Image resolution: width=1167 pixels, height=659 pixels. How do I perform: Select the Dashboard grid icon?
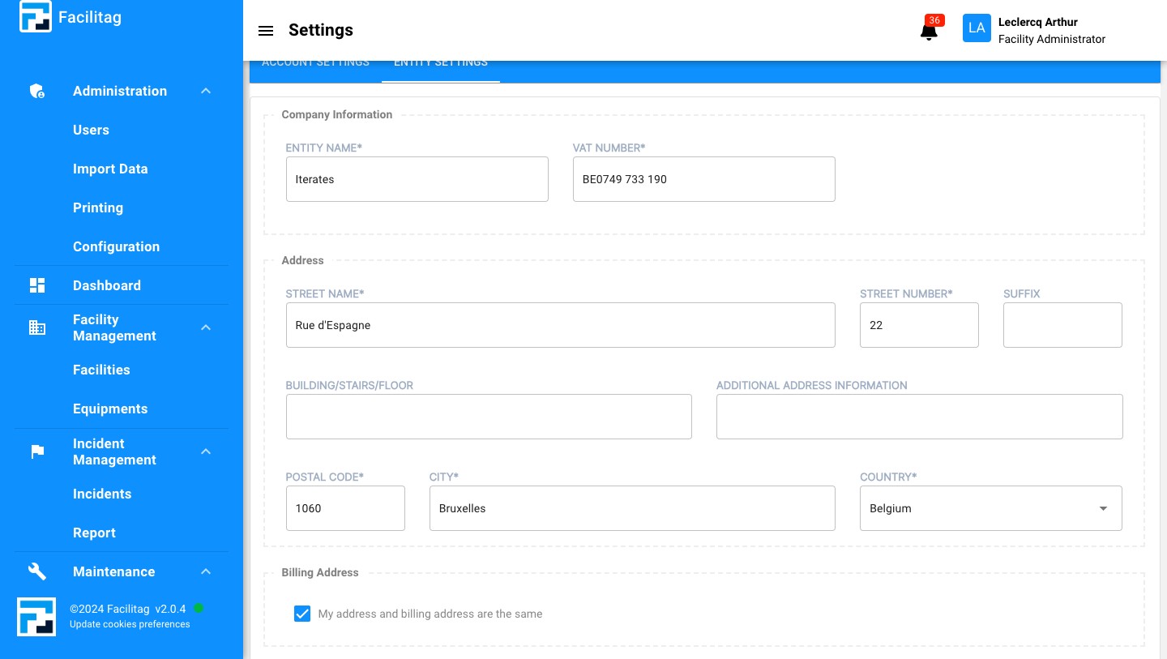[37, 285]
